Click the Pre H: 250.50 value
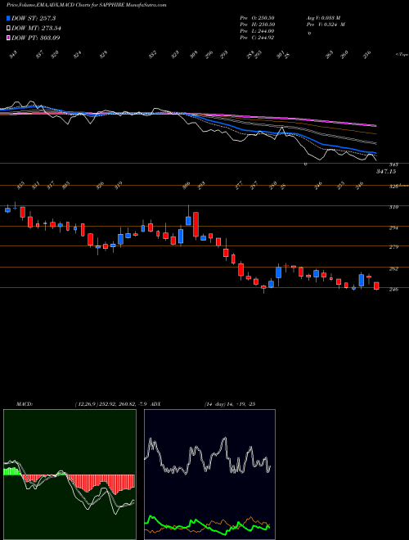The image size is (409, 540). (x=257, y=25)
